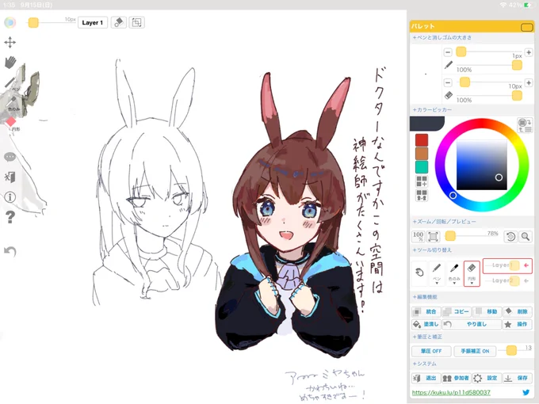Collapse the ペンと消しゴムの大きさ section
The image size is (539, 404).
pos(442,37)
